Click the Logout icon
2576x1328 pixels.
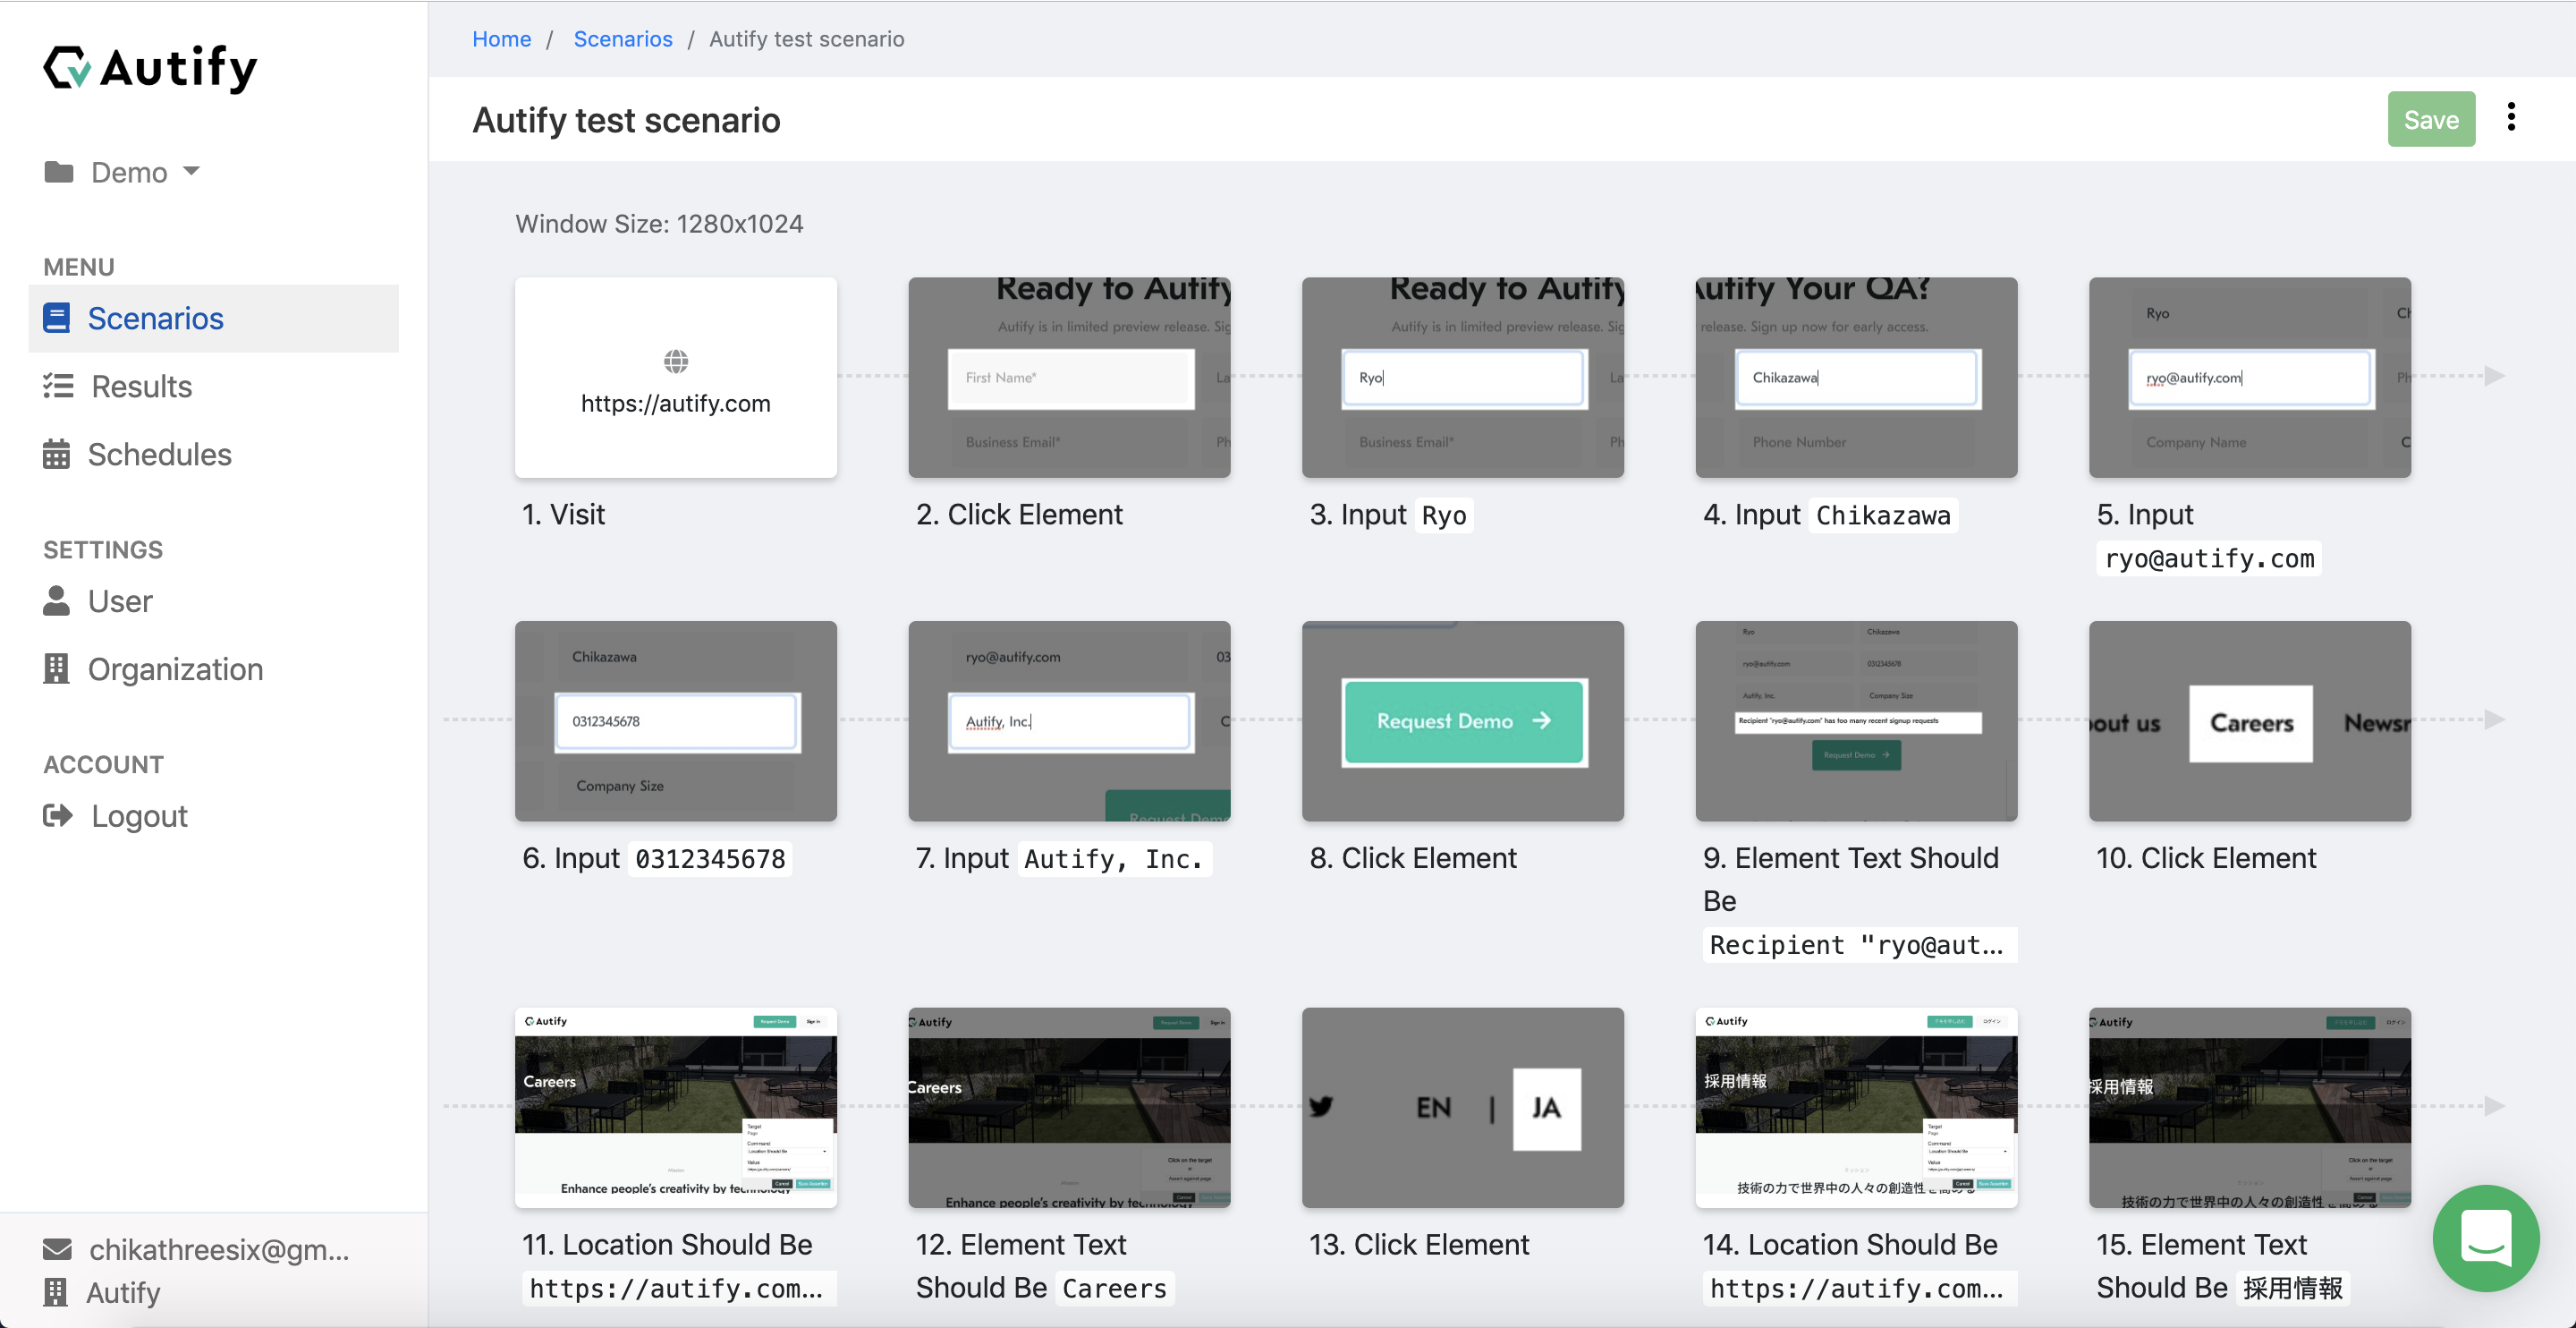57,815
